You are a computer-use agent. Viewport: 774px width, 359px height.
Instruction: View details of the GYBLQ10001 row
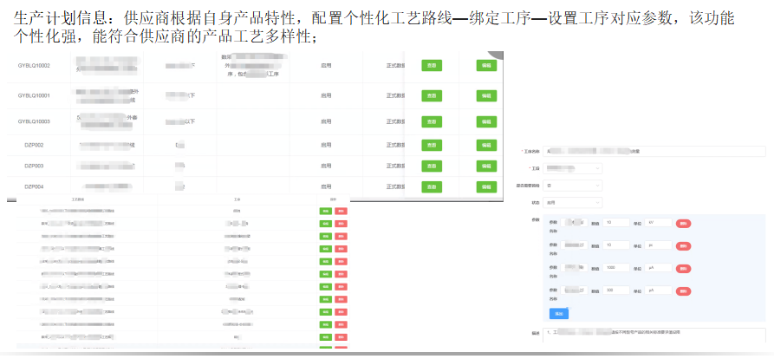click(431, 95)
